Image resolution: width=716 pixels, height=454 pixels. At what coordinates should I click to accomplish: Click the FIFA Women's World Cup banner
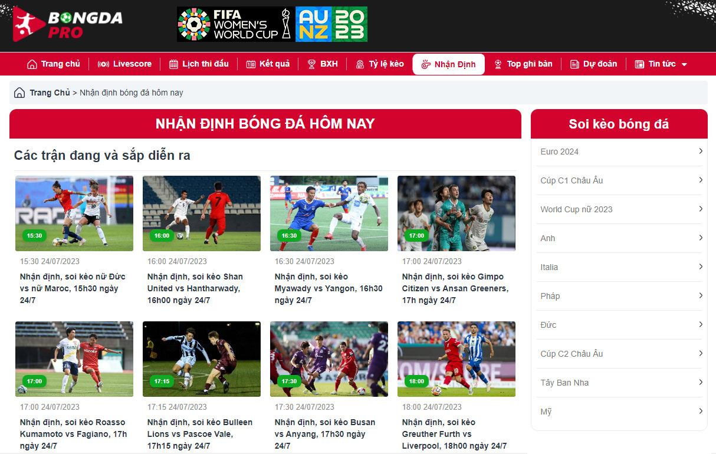(x=272, y=24)
